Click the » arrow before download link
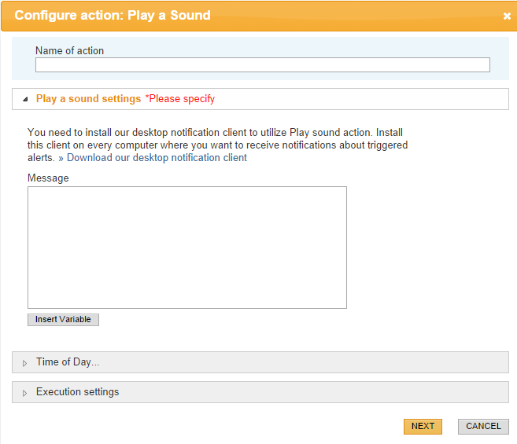This screenshot has height=444, width=517. pyautogui.click(x=61, y=158)
